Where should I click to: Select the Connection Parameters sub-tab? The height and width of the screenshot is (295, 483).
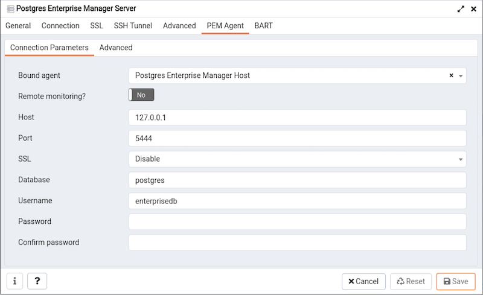click(50, 48)
